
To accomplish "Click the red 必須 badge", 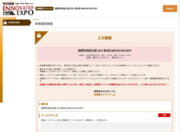I will 164,115.
